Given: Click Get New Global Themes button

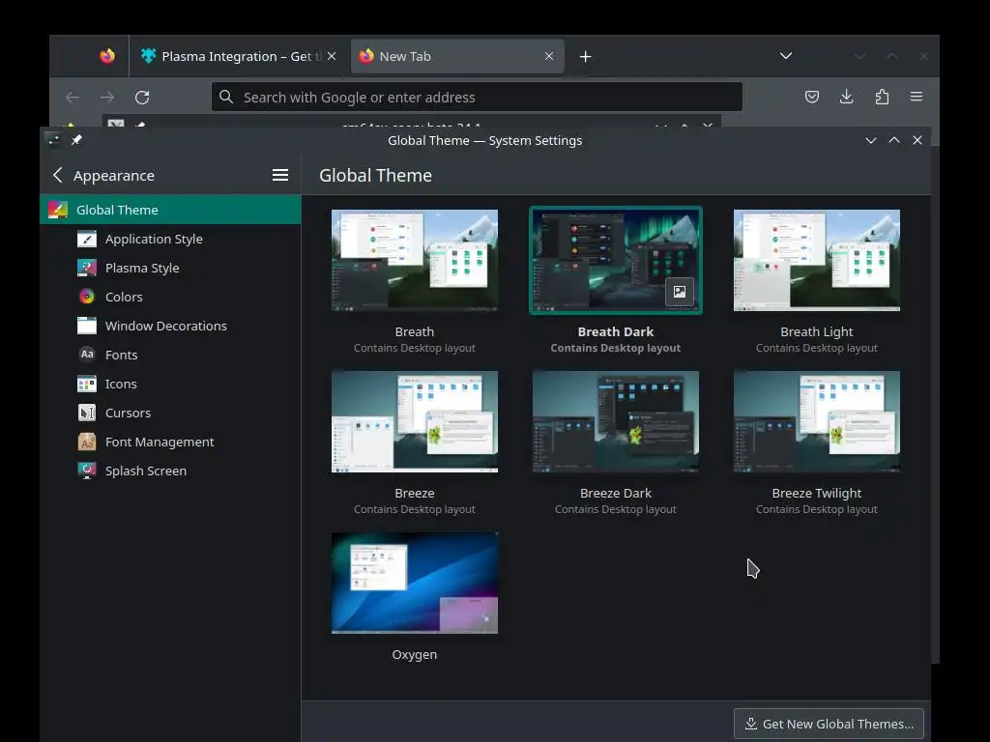Looking at the screenshot, I should [829, 724].
